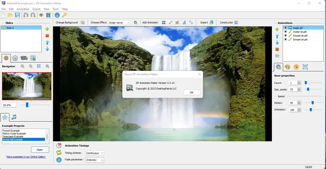Click the Navigator waterfall thumbnail preview
The height and width of the screenshot is (169, 326).
click(26, 86)
